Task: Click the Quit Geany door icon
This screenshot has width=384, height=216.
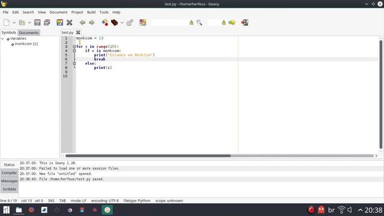Action: [x=245, y=23]
